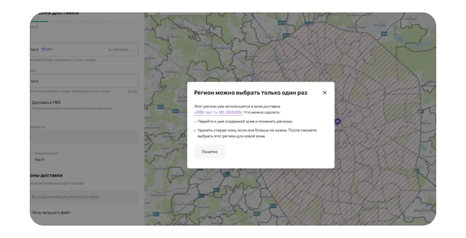Open the warehouse selector with ID 100150165
This screenshot has width=466, height=238.
[84, 50]
